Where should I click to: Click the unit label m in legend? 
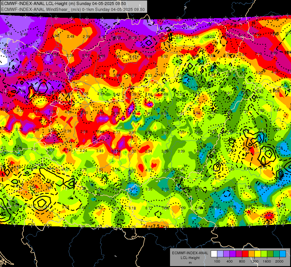(x=190, y=263)
